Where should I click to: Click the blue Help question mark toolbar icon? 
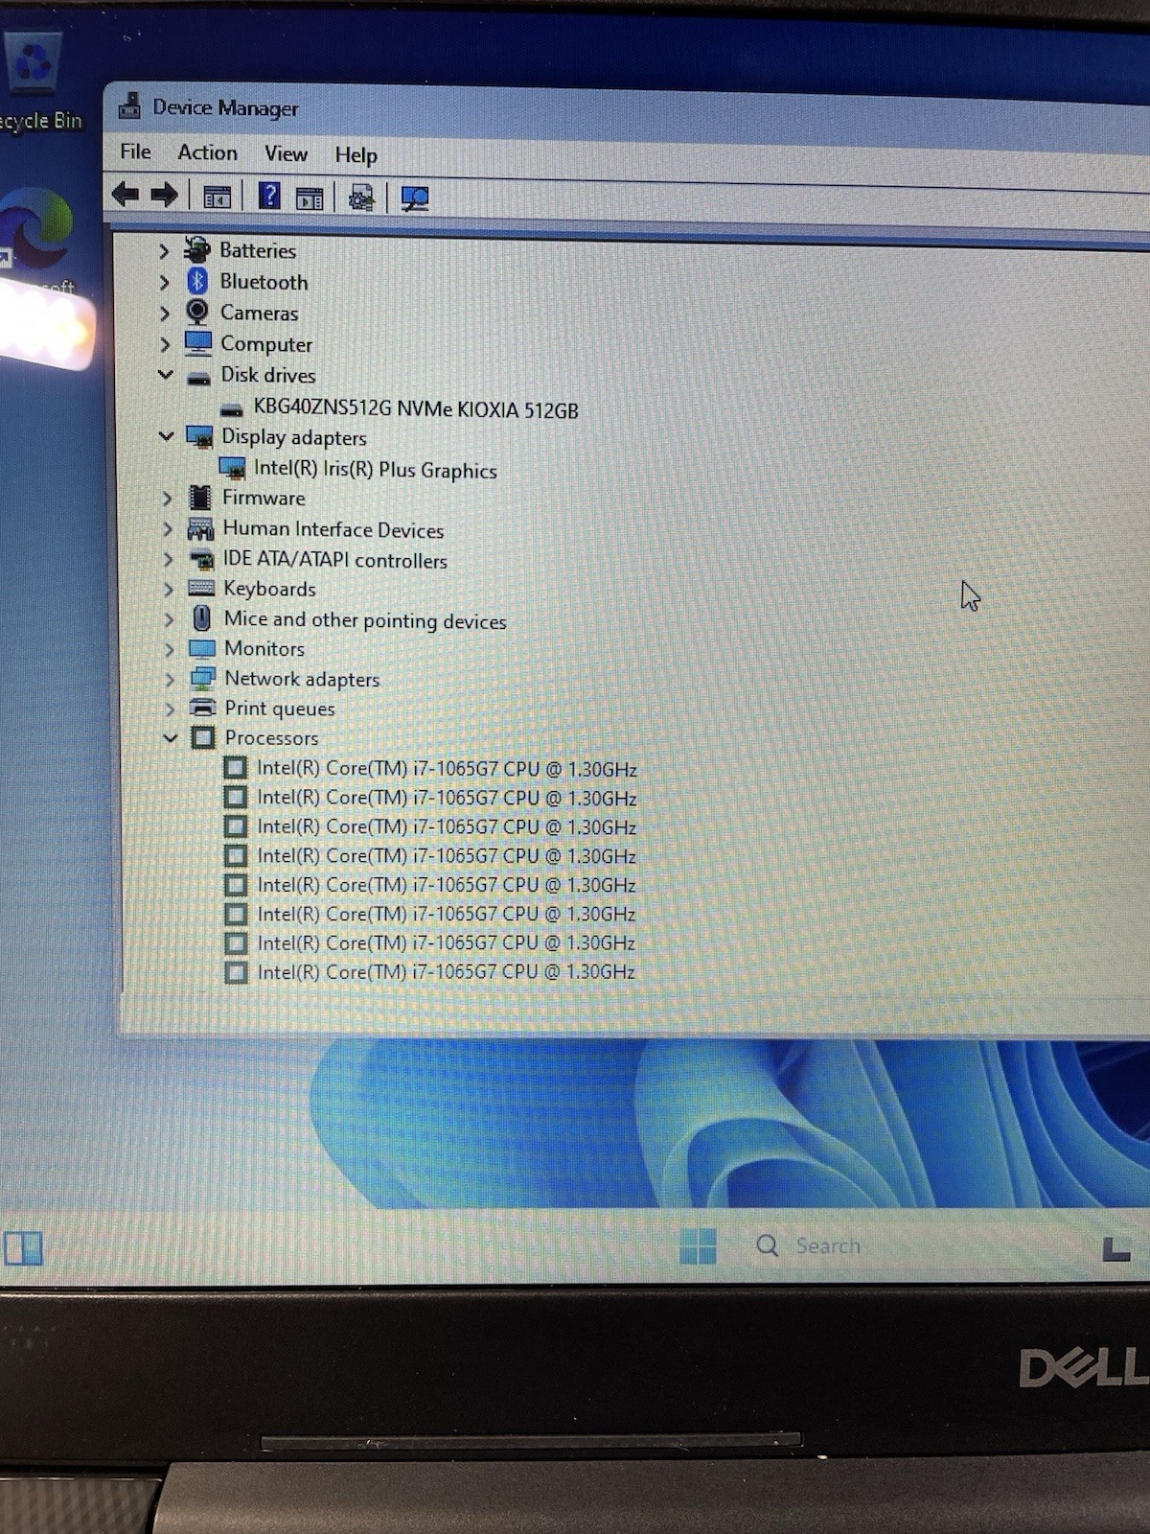point(269,197)
